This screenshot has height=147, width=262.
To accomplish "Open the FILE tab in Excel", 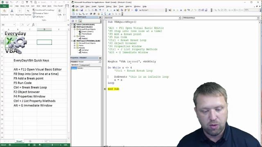I will click(5, 6).
